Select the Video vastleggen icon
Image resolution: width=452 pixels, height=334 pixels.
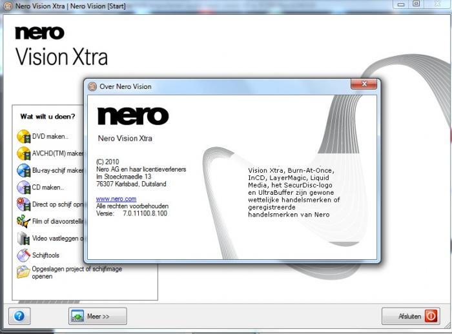24,239
